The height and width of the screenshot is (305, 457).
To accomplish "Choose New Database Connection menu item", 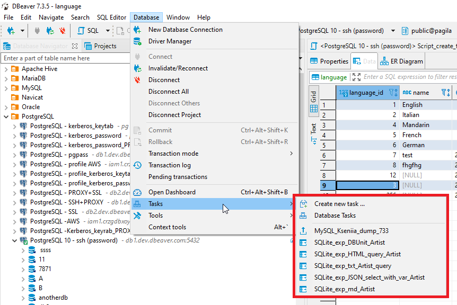I will click(215, 30).
